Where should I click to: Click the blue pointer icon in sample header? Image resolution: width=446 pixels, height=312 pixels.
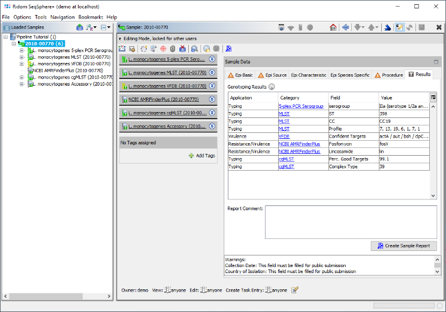pos(387,28)
